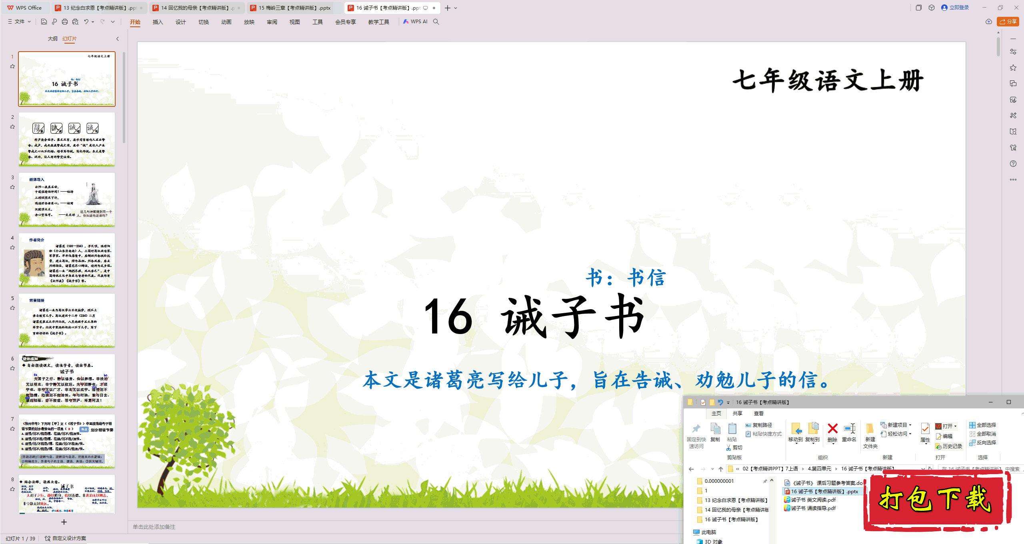Undo the last action in WPS
This screenshot has height=544, width=1024.
click(x=86, y=22)
